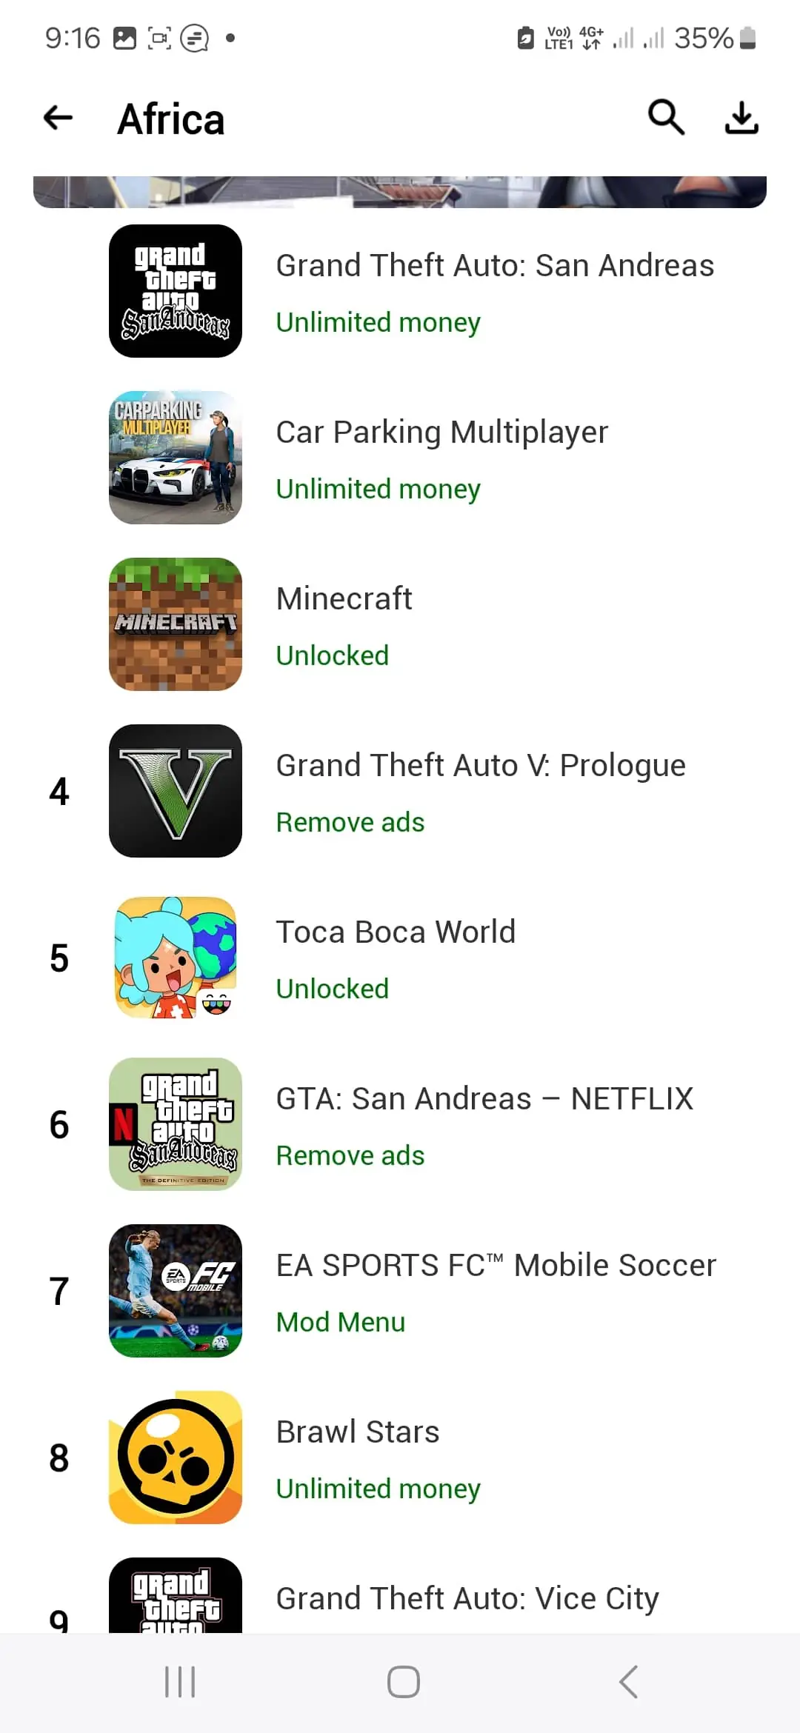This screenshot has height=1733, width=800.
Task: Tap the Car Parking Multiplayer app icon
Action: click(x=176, y=458)
